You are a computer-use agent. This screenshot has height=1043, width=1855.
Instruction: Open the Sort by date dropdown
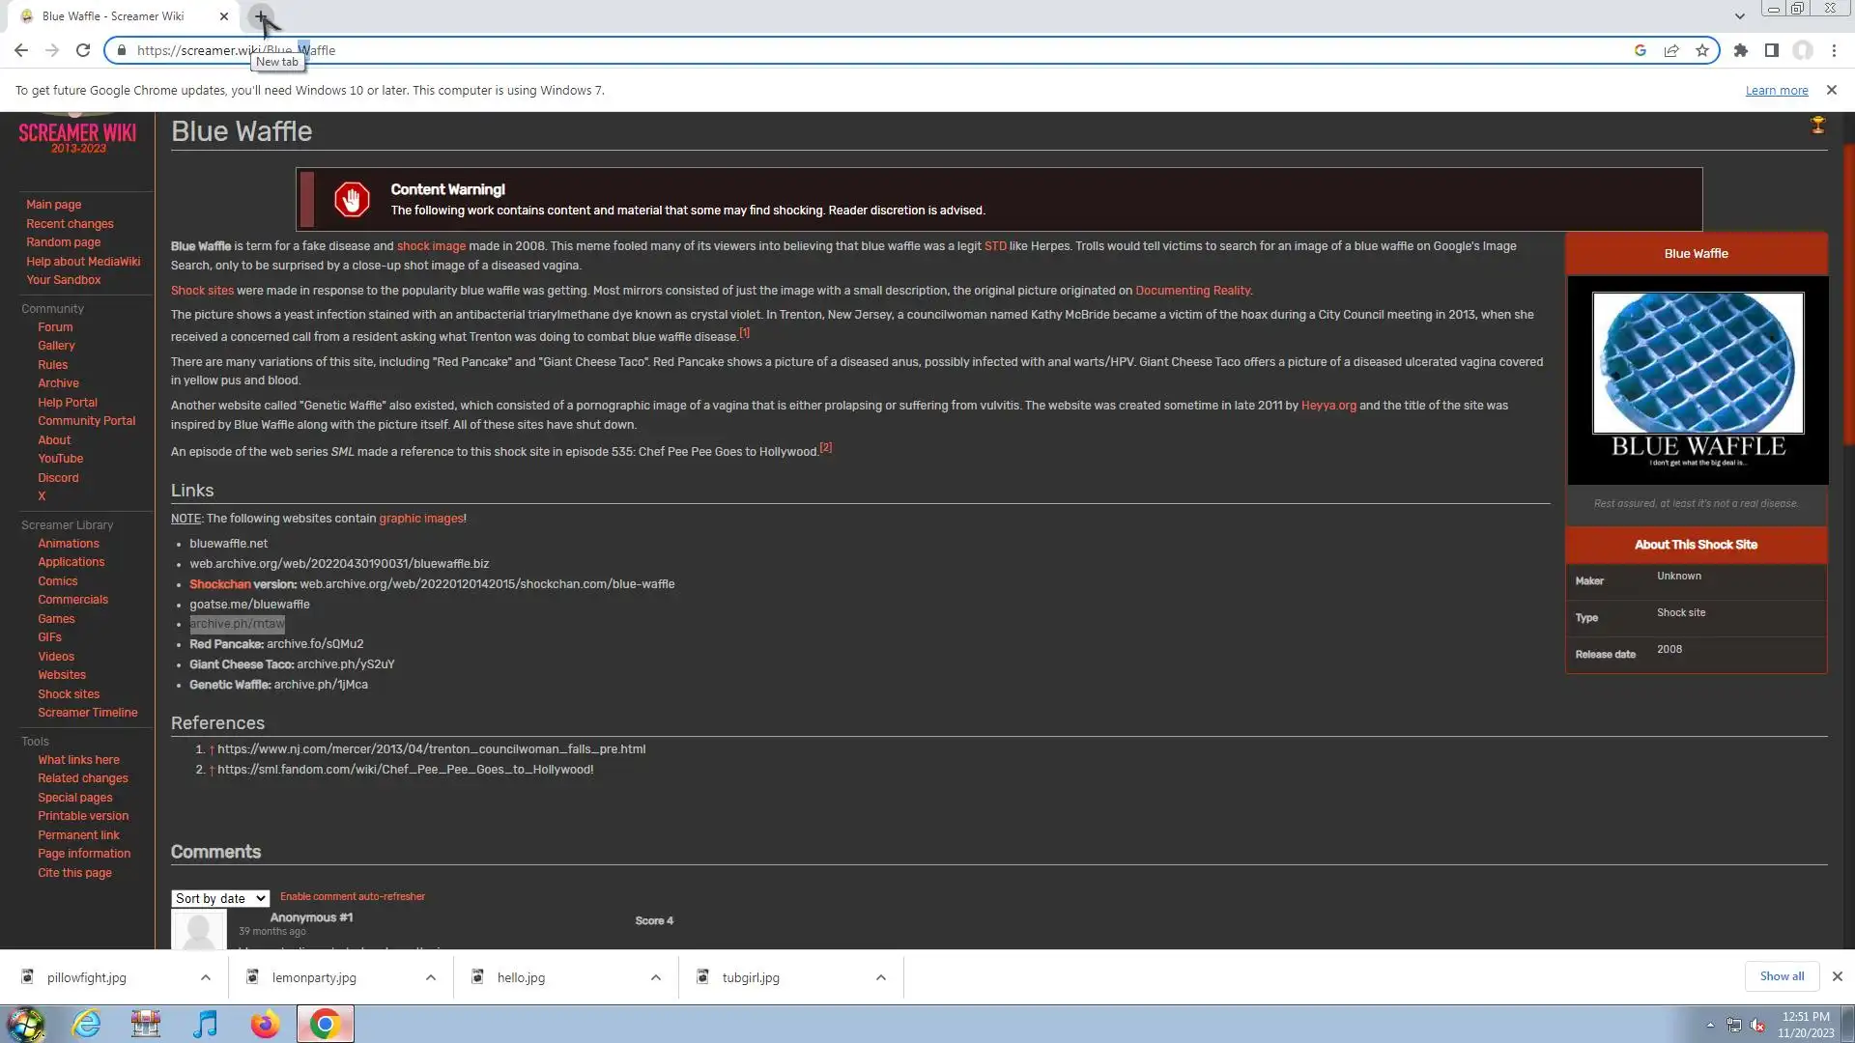(x=220, y=899)
